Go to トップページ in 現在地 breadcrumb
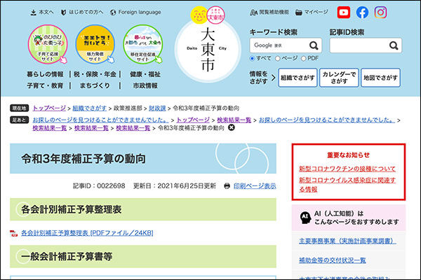The height and width of the screenshot is (280, 421). [49, 108]
